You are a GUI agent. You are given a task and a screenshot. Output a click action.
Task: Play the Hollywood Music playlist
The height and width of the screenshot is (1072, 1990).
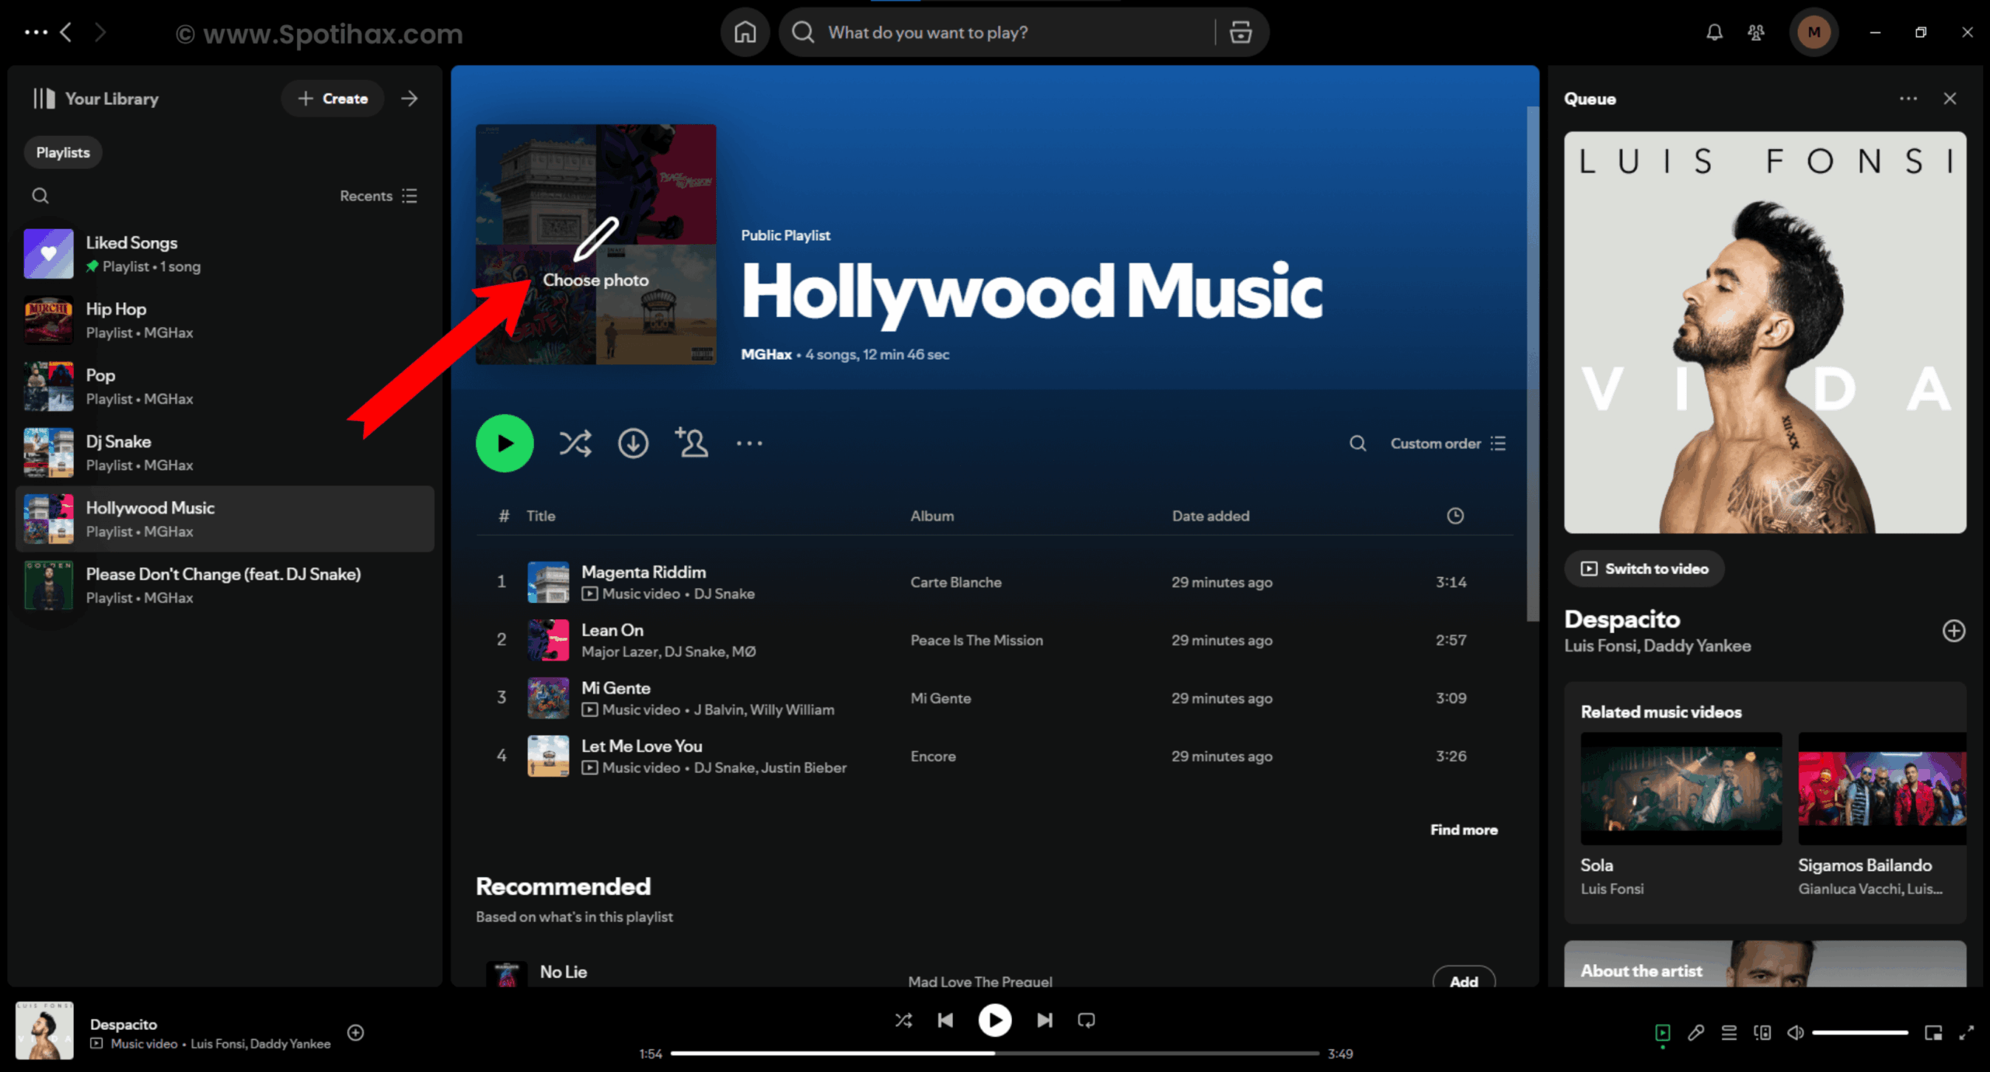click(x=504, y=444)
